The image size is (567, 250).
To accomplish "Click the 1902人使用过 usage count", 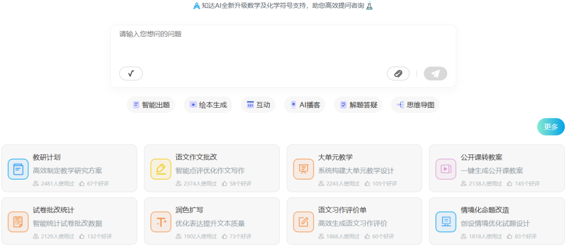I will click(200, 236).
